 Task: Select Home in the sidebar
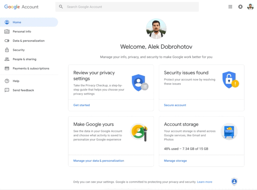(29, 22)
